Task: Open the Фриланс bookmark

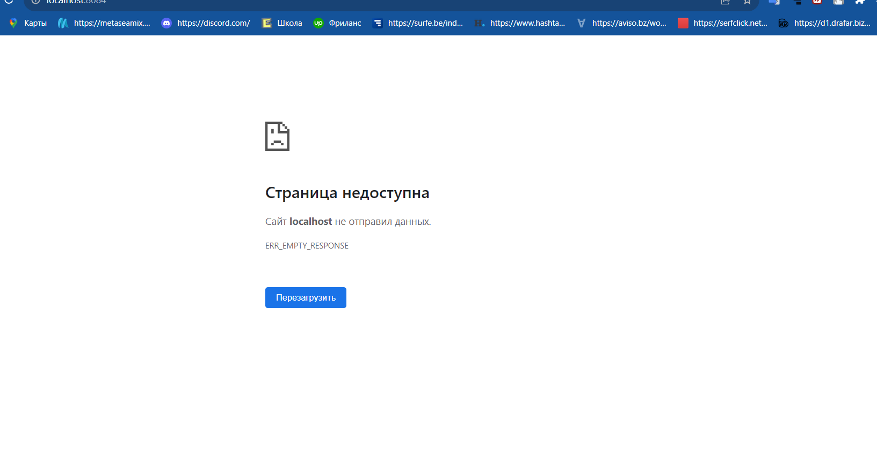Action: (337, 23)
